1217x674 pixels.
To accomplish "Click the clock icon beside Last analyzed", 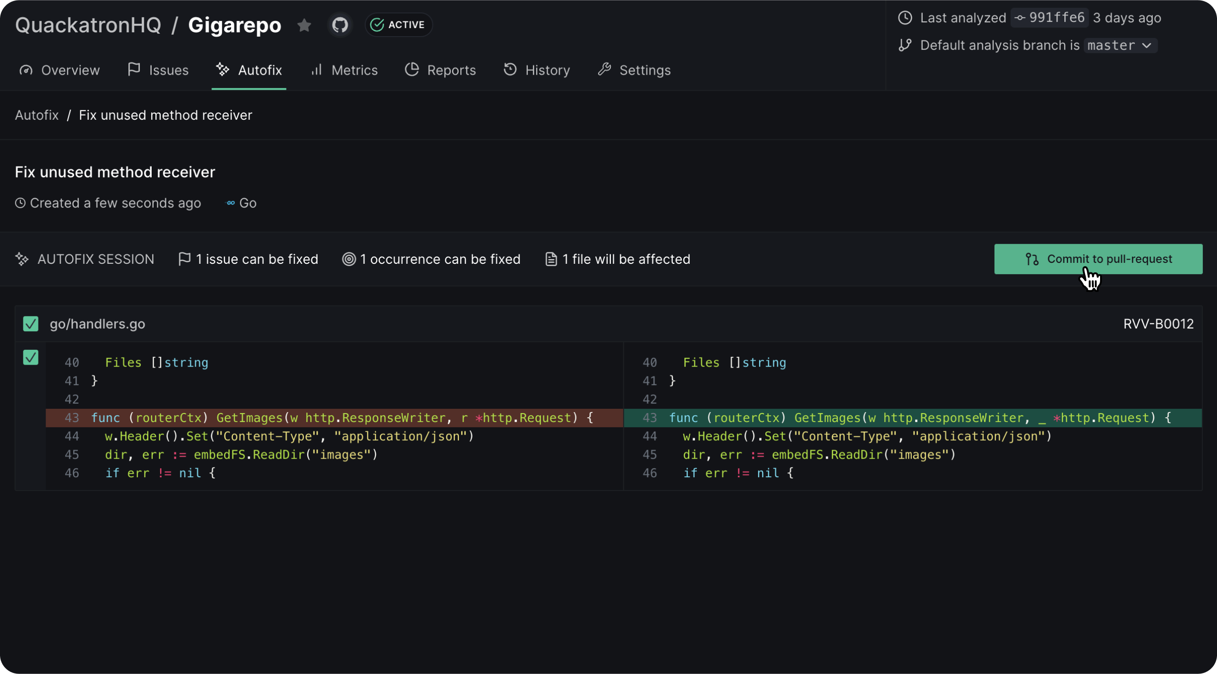I will [x=905, y=18].
